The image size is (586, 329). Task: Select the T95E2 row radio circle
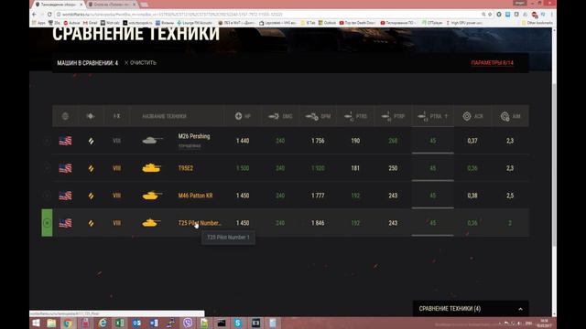pyautogui.click(x=47, y=168)
